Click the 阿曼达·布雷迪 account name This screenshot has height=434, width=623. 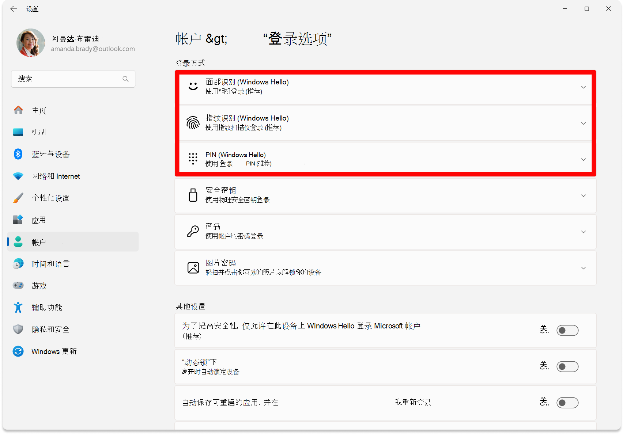[x=75, y=39]
